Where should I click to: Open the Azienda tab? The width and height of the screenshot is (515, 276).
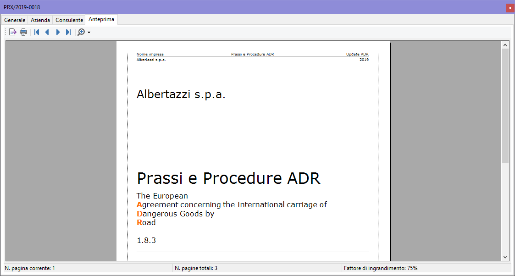[x=40, y=20]
